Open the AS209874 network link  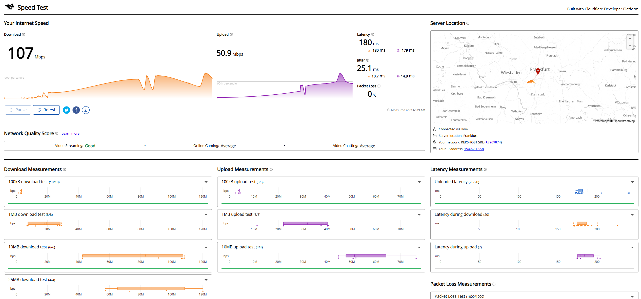(x=493, y=142)
